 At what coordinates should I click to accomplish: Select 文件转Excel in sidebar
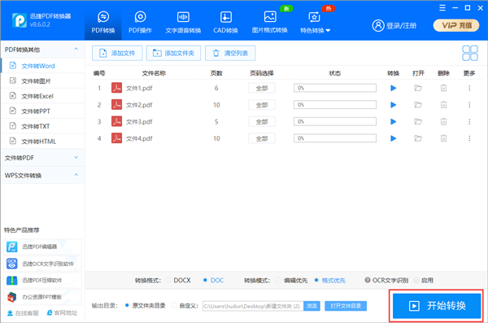42,96
